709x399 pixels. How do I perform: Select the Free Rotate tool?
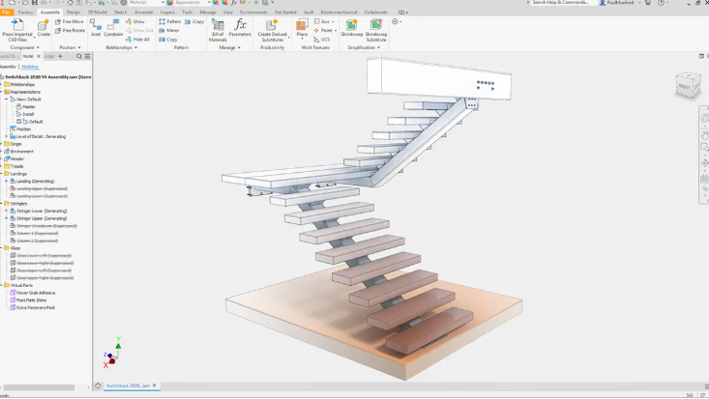coord(70,30)
